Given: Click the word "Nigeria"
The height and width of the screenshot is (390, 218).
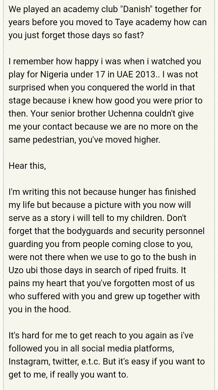Looking at the screenshot, I should pyautogui.click(x=55, y=74).
